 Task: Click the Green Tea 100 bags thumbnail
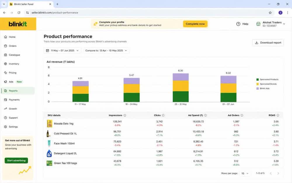click(x=49, y=163)
